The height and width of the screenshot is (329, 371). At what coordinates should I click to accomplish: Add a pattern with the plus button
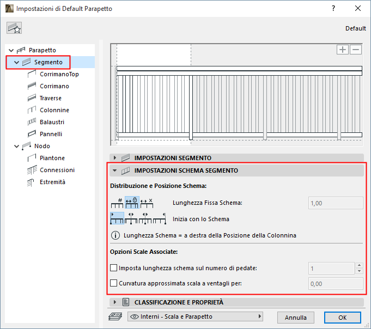(x=342, y=50)
